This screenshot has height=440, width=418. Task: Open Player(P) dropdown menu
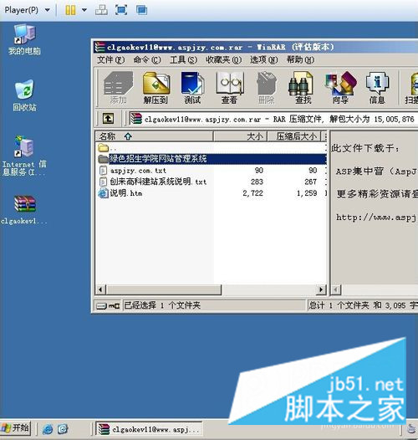coord(28,10)
